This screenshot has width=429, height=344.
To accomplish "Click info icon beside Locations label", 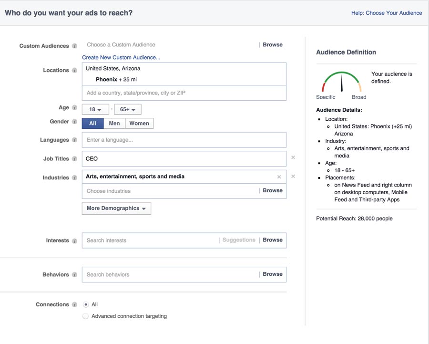I will tap(74, 71).
